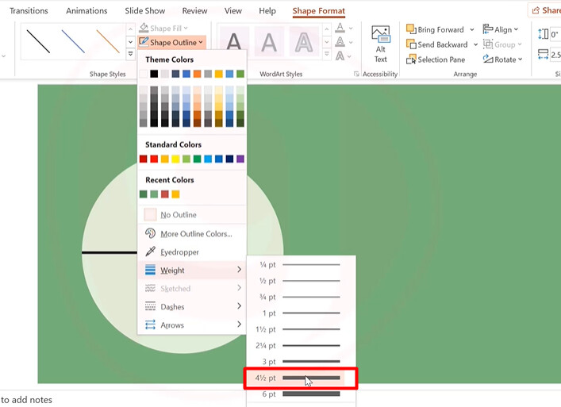Select the 1 pt line weight

tap(301, 313)
